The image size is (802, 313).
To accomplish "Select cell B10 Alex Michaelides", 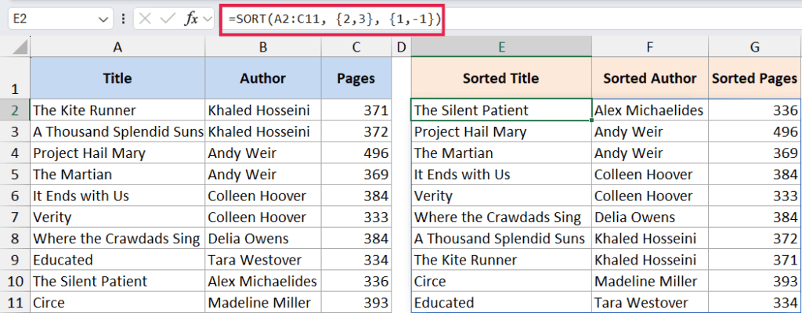I will click(263, 281).
